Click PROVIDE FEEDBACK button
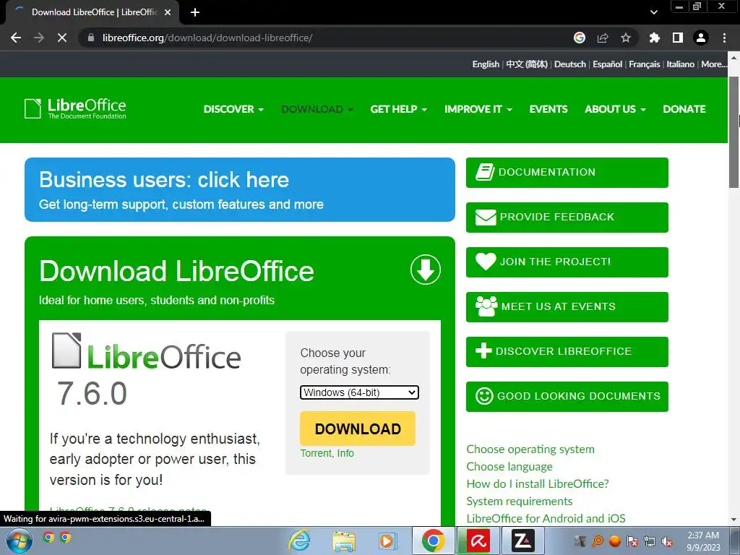740x555 pixels. pyautogui.click(x=567, y=217)
